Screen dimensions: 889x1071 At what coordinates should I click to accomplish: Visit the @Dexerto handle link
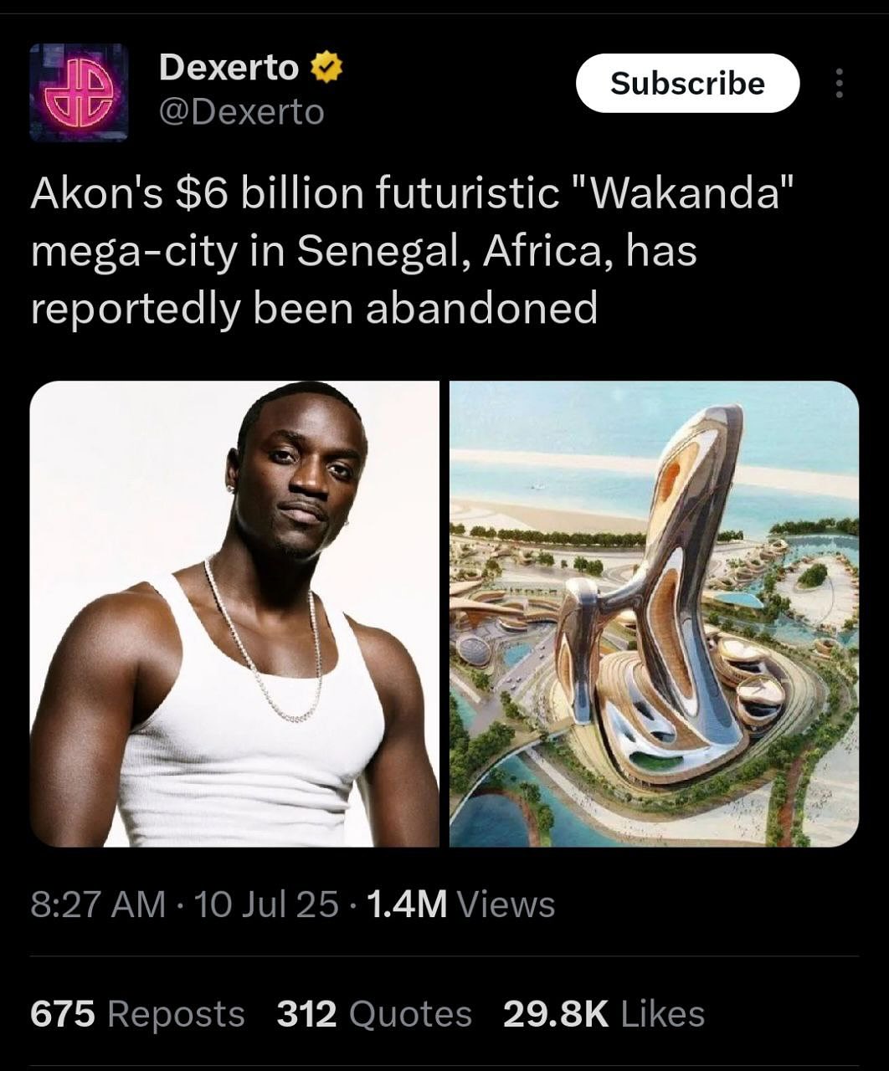[241, 112]
